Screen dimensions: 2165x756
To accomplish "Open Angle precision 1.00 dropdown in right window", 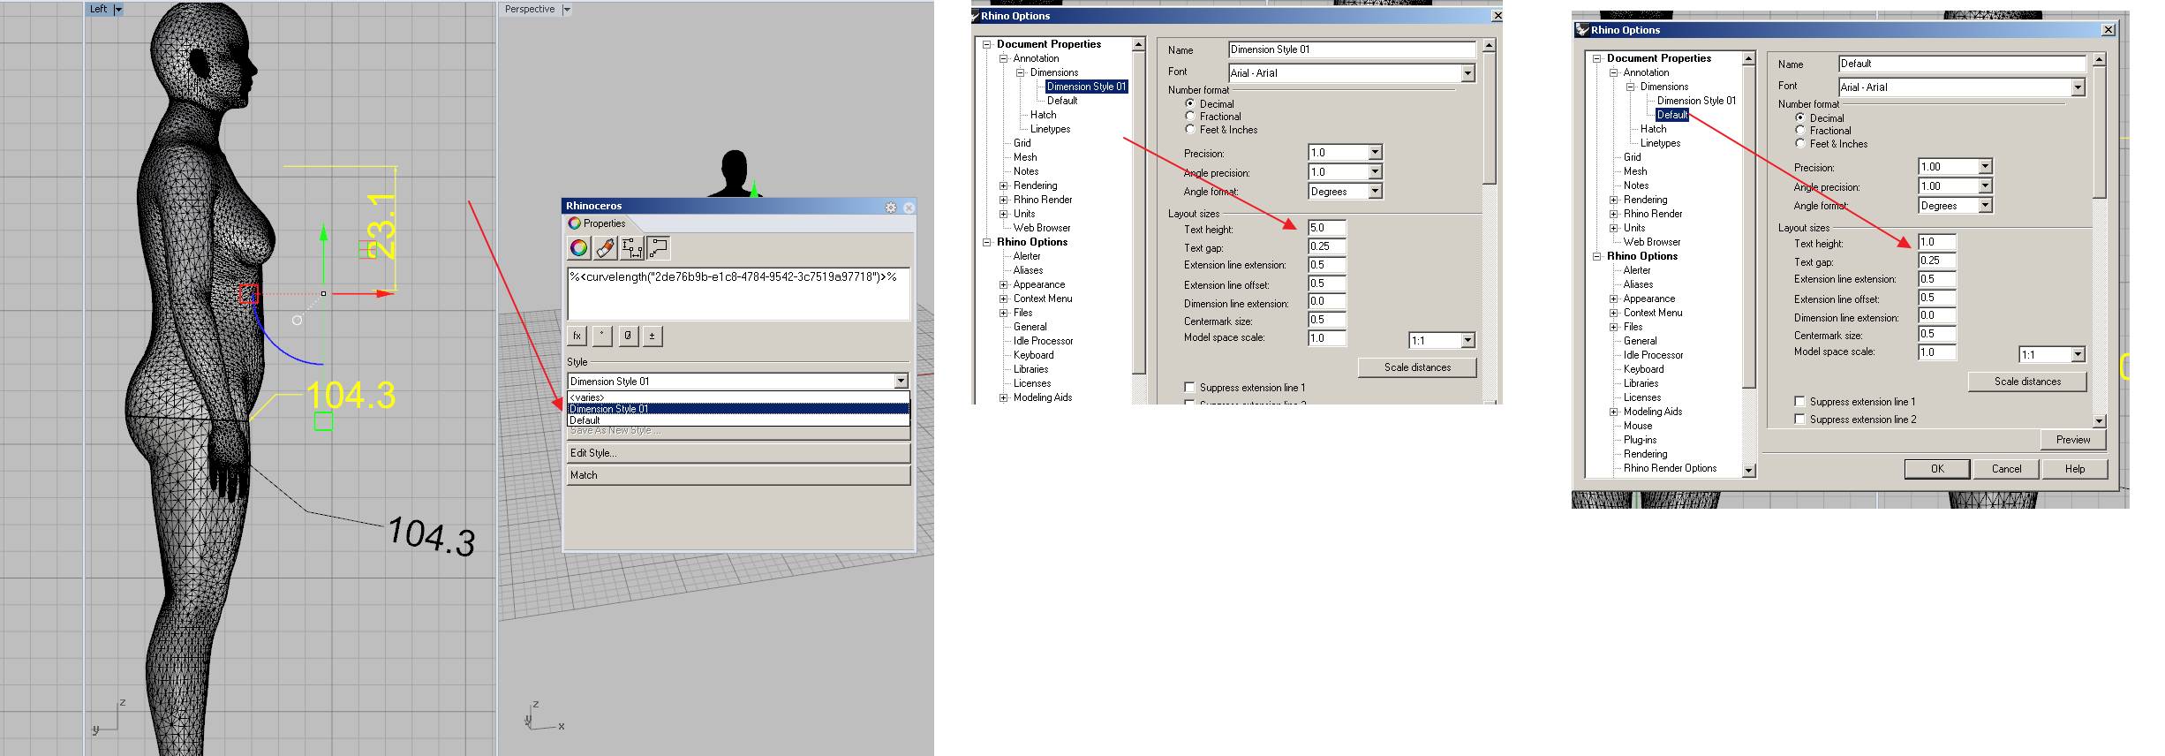I will tap(1985, 186).
